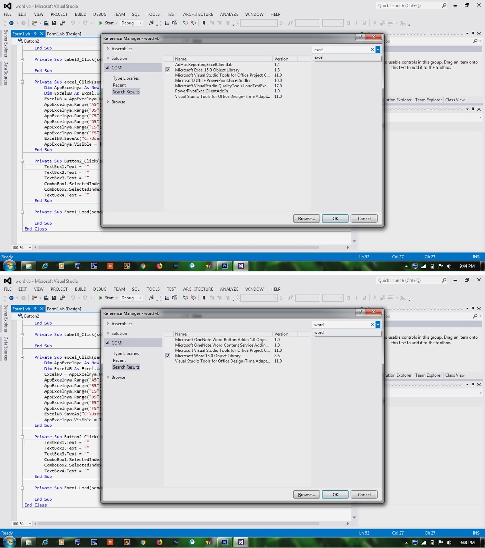The image size is (485, 548).
Task: Click OK in the word Reference Manager
Action: pyautogui.click(x=335, y=495)
